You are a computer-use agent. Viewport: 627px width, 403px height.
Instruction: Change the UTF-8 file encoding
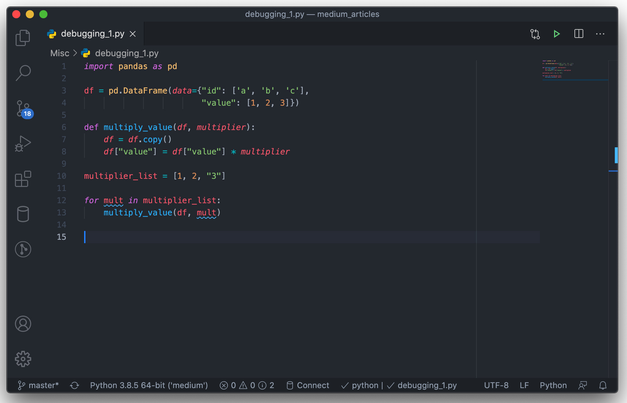point(496,385)
